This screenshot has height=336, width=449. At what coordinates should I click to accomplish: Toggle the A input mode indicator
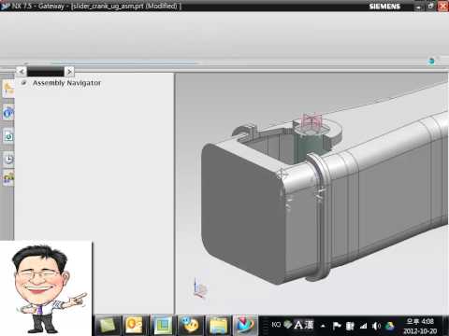click(x=298, y=325)
